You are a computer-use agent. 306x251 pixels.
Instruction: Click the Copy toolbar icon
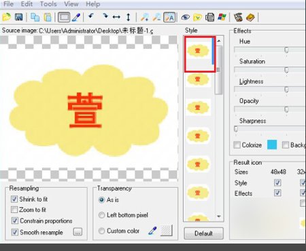click(x=35, y=17)
